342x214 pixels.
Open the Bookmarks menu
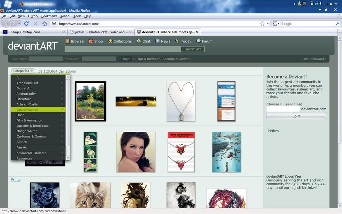click(x=49, y=16)
